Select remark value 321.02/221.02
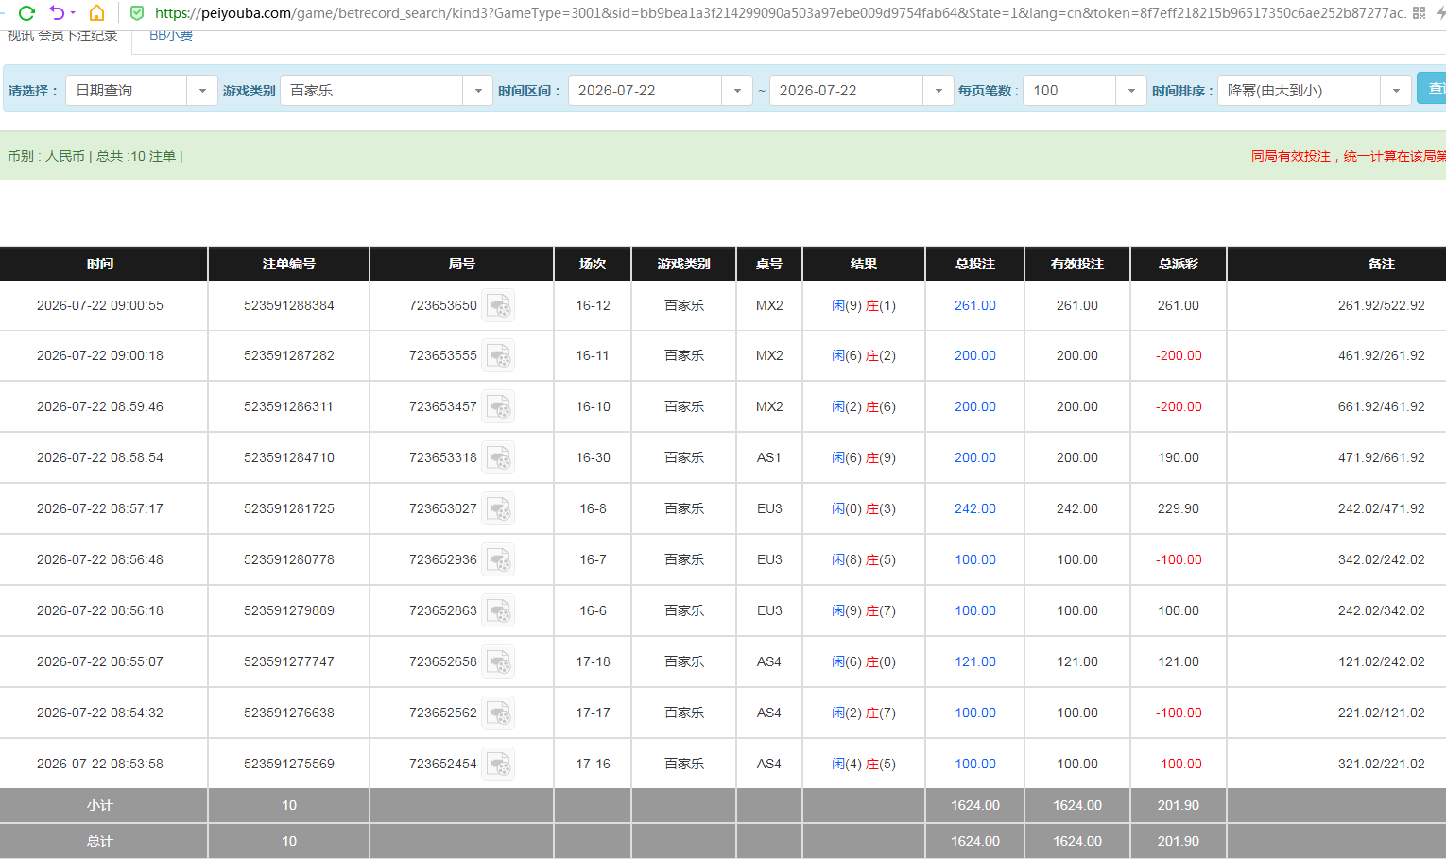The image size is (1446, 859). point(1381,765)
